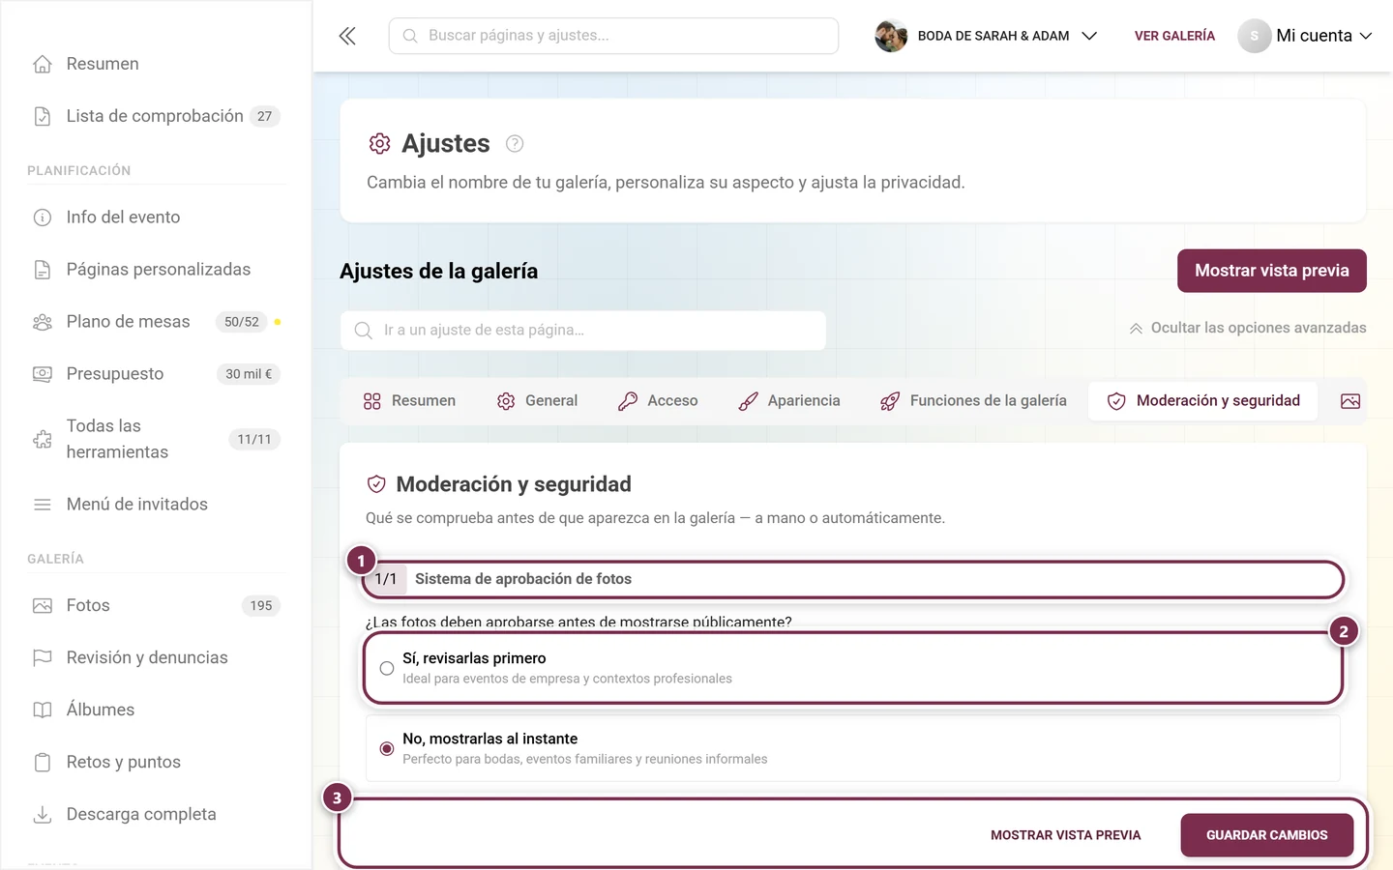The width and height of the screenshot is (1393, 870).
Task: Focus the 'Ir a un ajuste' search field
Action: pyautogui.click(x=583, y=330)
